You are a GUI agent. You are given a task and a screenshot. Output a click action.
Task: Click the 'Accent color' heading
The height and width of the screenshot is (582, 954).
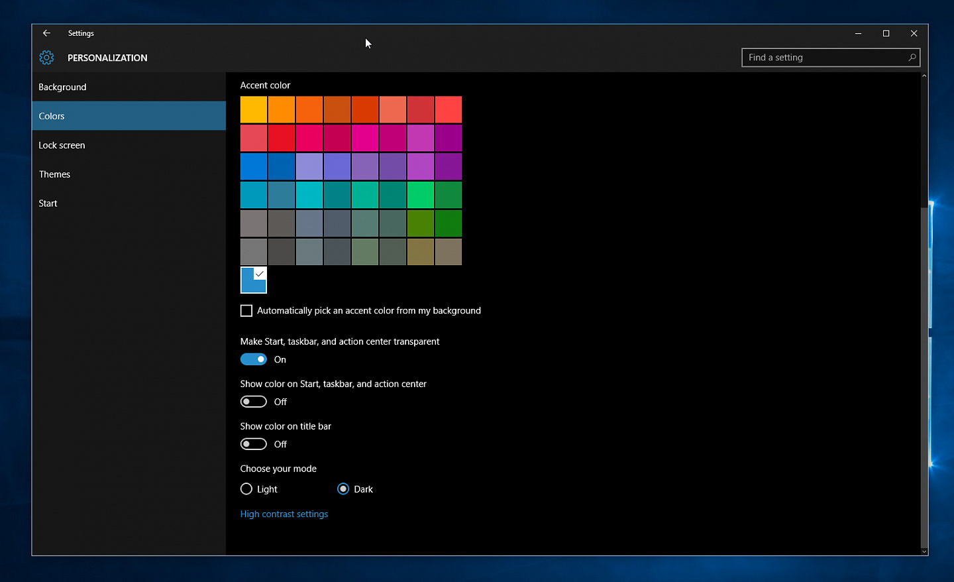pos(265,86)
